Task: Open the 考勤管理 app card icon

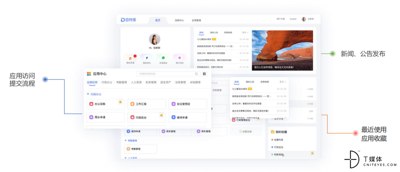Action: pos(128,149)
